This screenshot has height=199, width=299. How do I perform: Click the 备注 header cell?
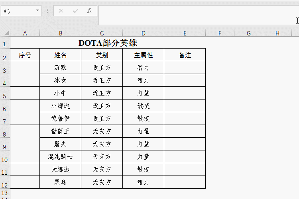pyautogui.click(x=185, y=55)
